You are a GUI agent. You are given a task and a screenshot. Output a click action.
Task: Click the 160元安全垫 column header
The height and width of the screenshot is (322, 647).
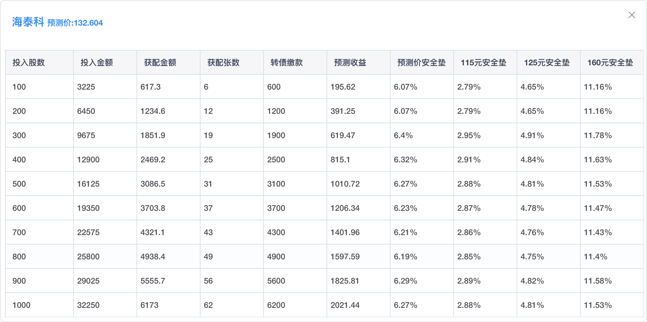[610, 63]
